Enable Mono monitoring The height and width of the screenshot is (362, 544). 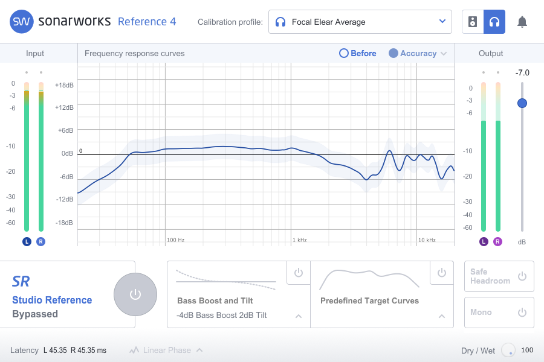(522, 313)
